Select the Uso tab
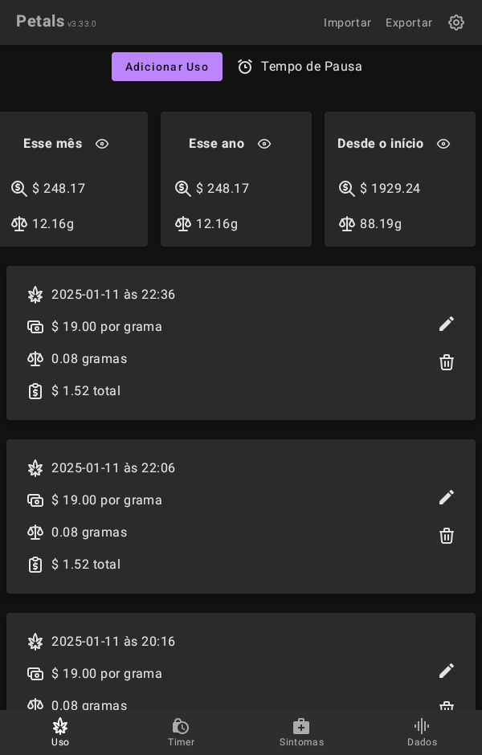The image size is (482, 755). (x=60, y=732)
